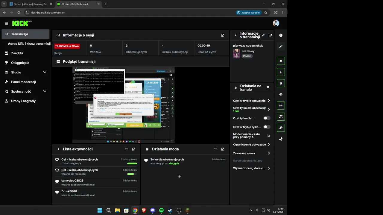Open File Explorer from the taskbar

pos(117,210)
